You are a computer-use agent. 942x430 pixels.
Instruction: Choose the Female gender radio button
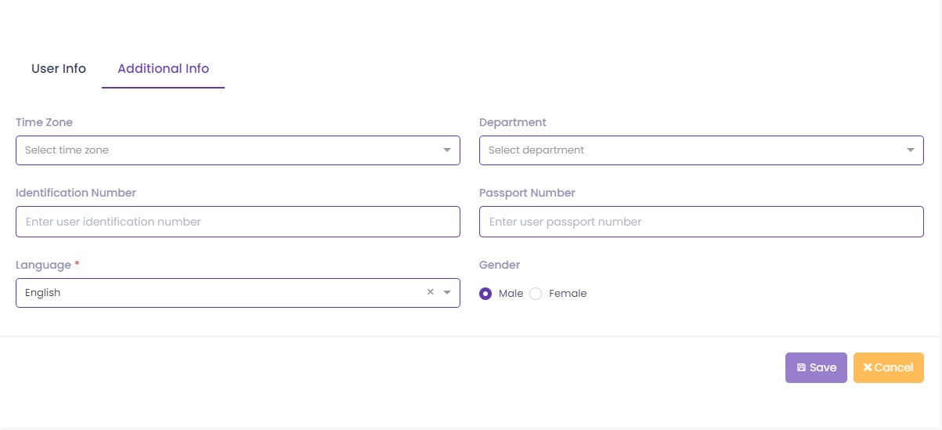536,294
